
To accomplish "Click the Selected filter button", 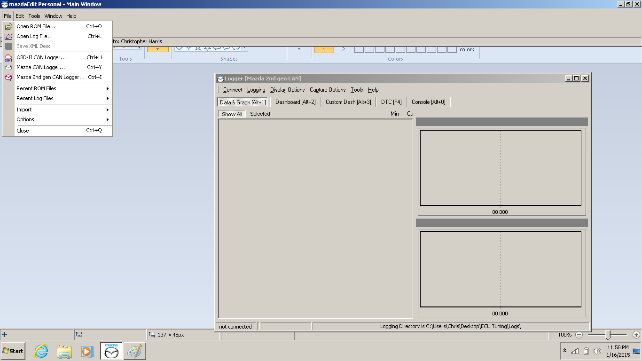I will pos(260,114).
